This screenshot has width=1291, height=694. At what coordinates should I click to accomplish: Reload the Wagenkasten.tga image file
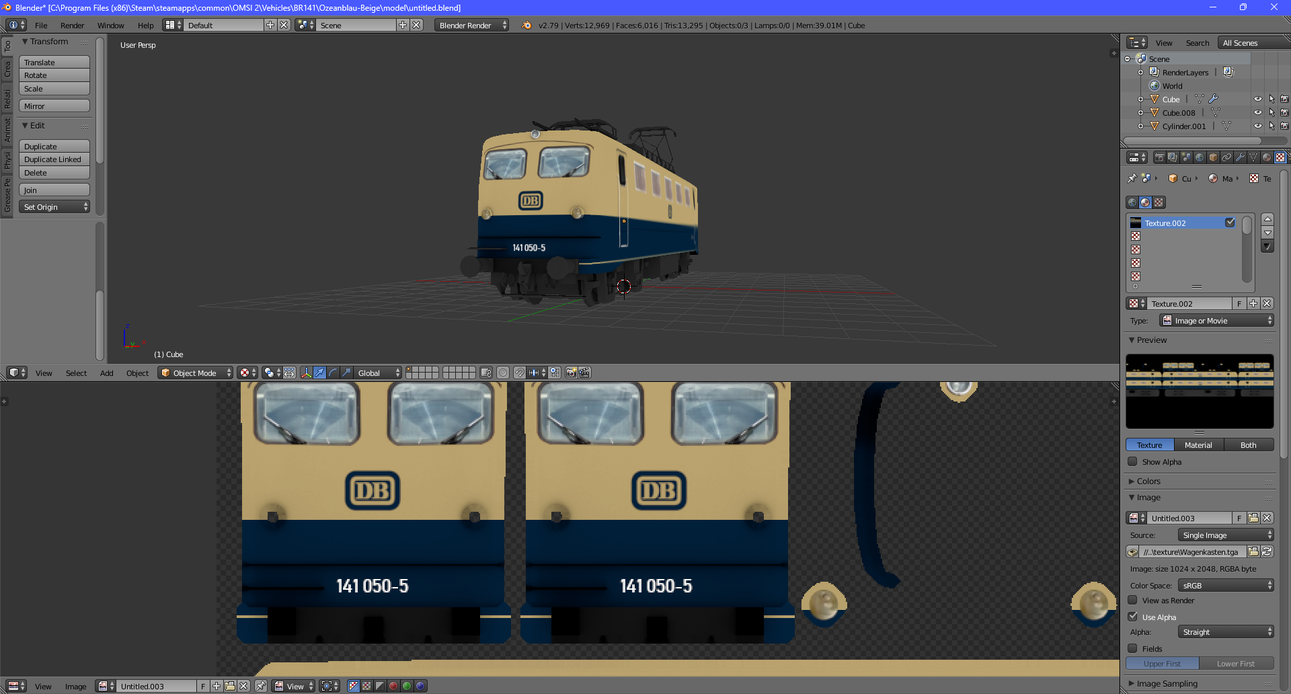click(1267, 551)
